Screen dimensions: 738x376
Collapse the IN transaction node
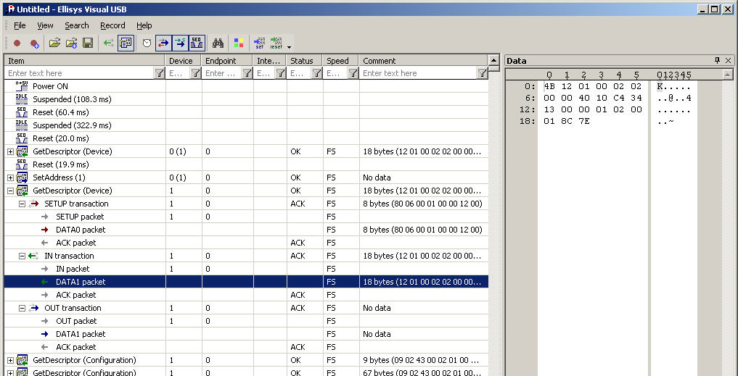(x=22, y=256)
